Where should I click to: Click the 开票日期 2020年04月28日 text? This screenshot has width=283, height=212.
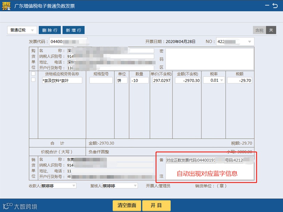[170, 42]
